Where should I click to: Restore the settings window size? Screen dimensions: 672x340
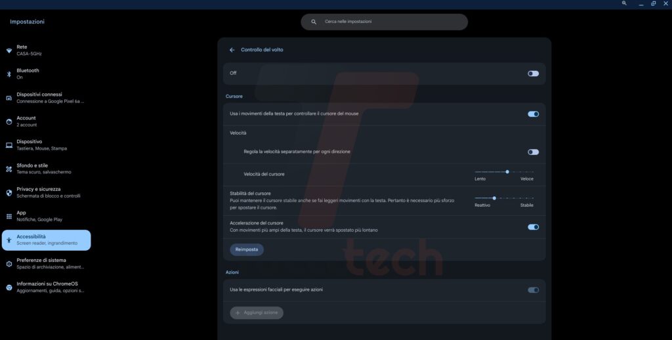pyautogui.click(x=653, y=3)
